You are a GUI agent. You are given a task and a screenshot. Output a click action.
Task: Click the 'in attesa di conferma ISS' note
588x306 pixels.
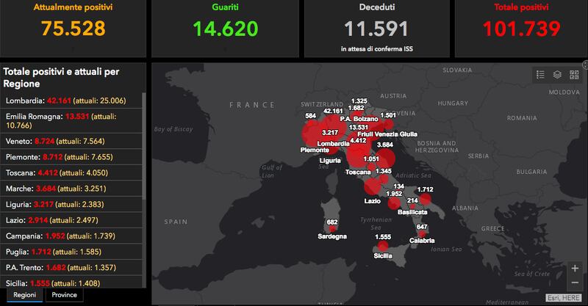[377, 48]
